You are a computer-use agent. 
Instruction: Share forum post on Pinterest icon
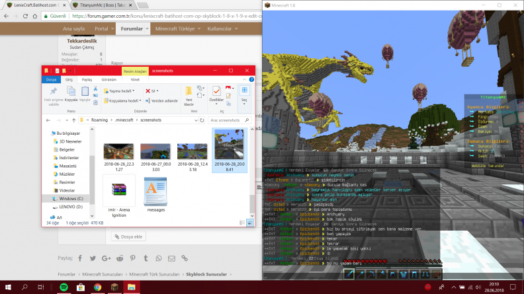point(133,258)
